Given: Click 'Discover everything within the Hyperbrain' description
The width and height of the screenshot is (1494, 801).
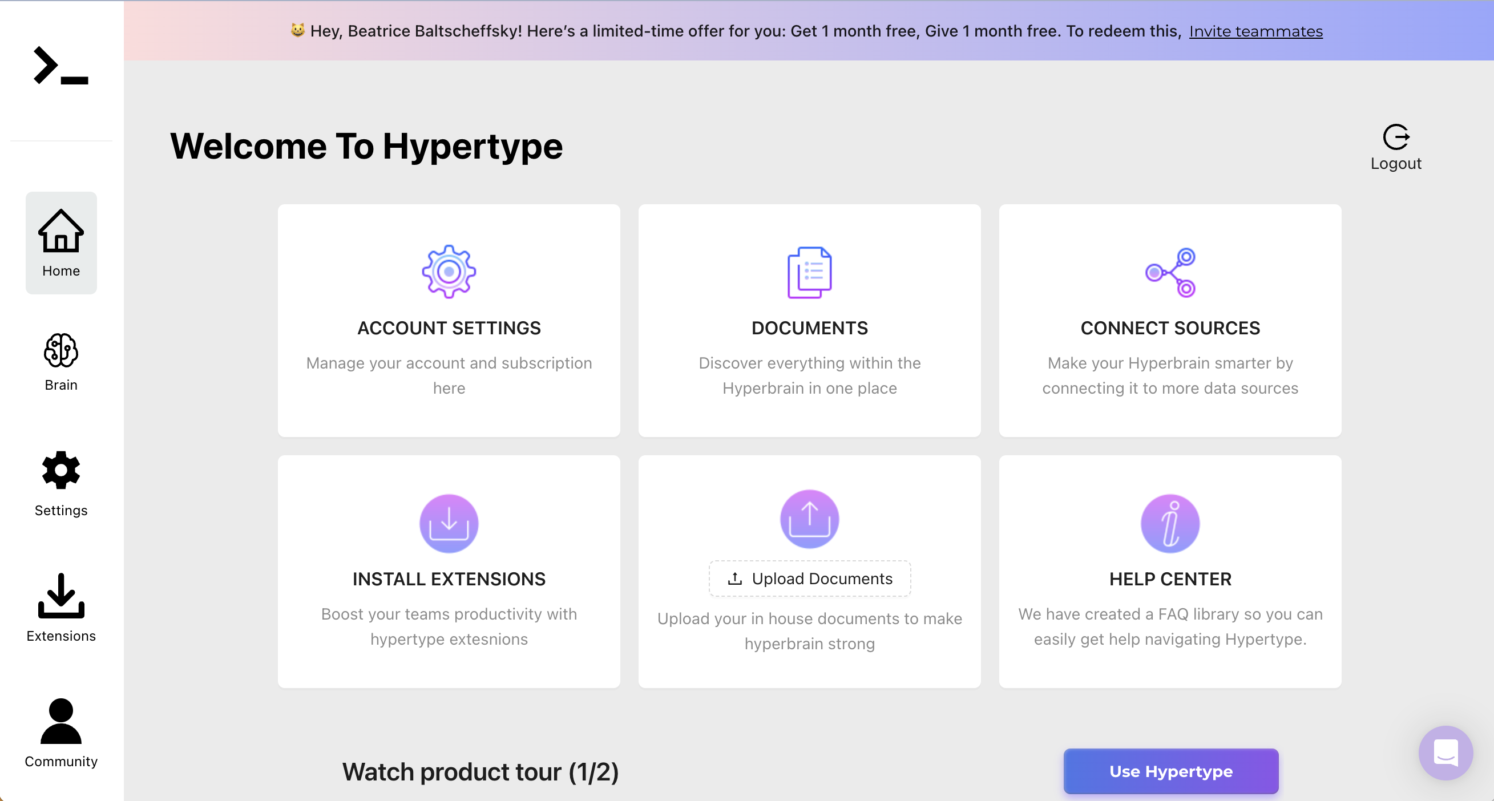Looking at the screenshot, I should click(x=810, y=375).
